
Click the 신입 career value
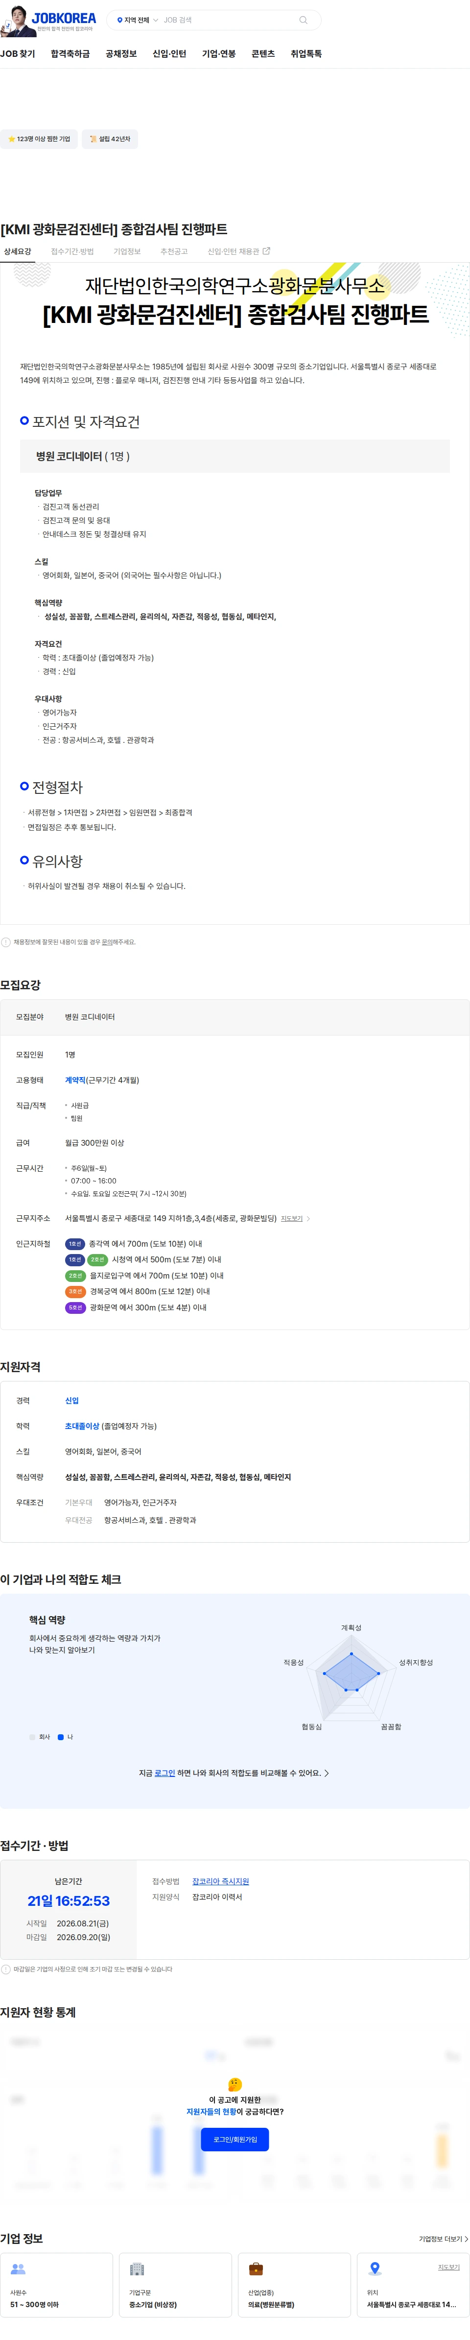point(71,1401)
